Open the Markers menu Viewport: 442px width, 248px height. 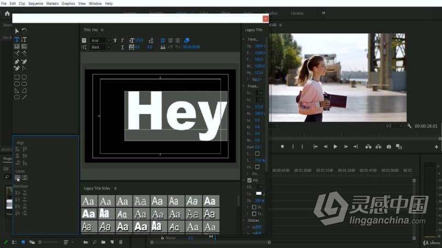pos(52,4)
